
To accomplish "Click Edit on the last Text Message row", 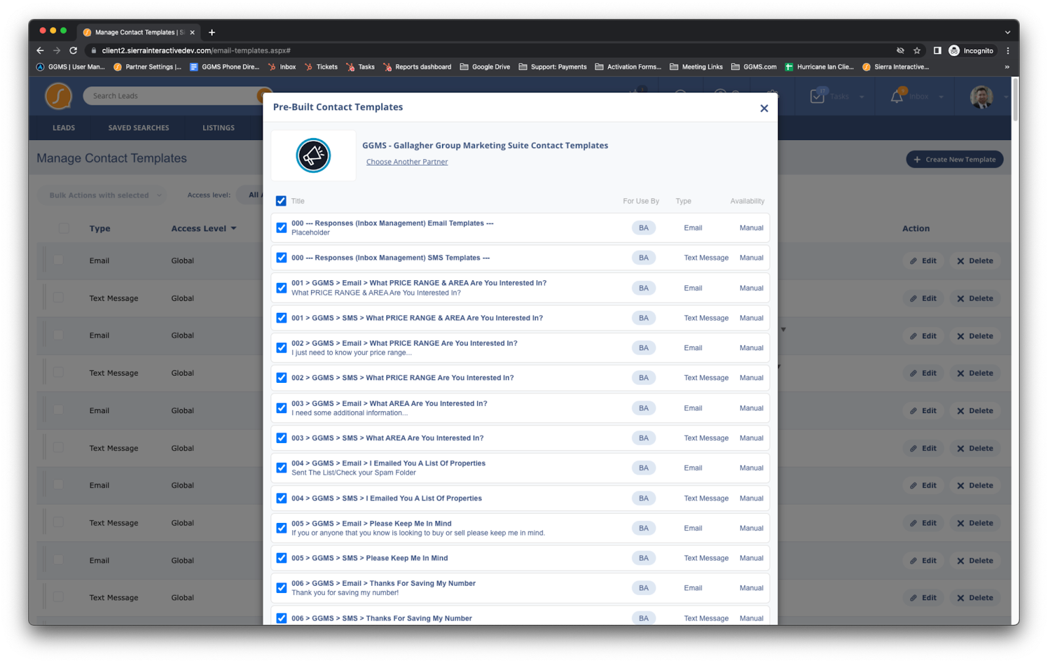I will click(923, 598).
